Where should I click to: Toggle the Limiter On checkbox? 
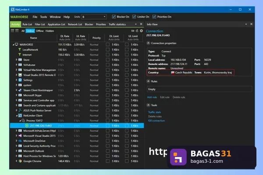click(134, 17)
